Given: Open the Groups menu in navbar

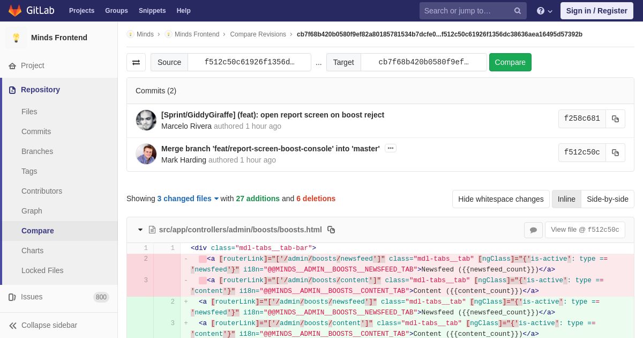Looking at the screenshot, I should point(116,11).
